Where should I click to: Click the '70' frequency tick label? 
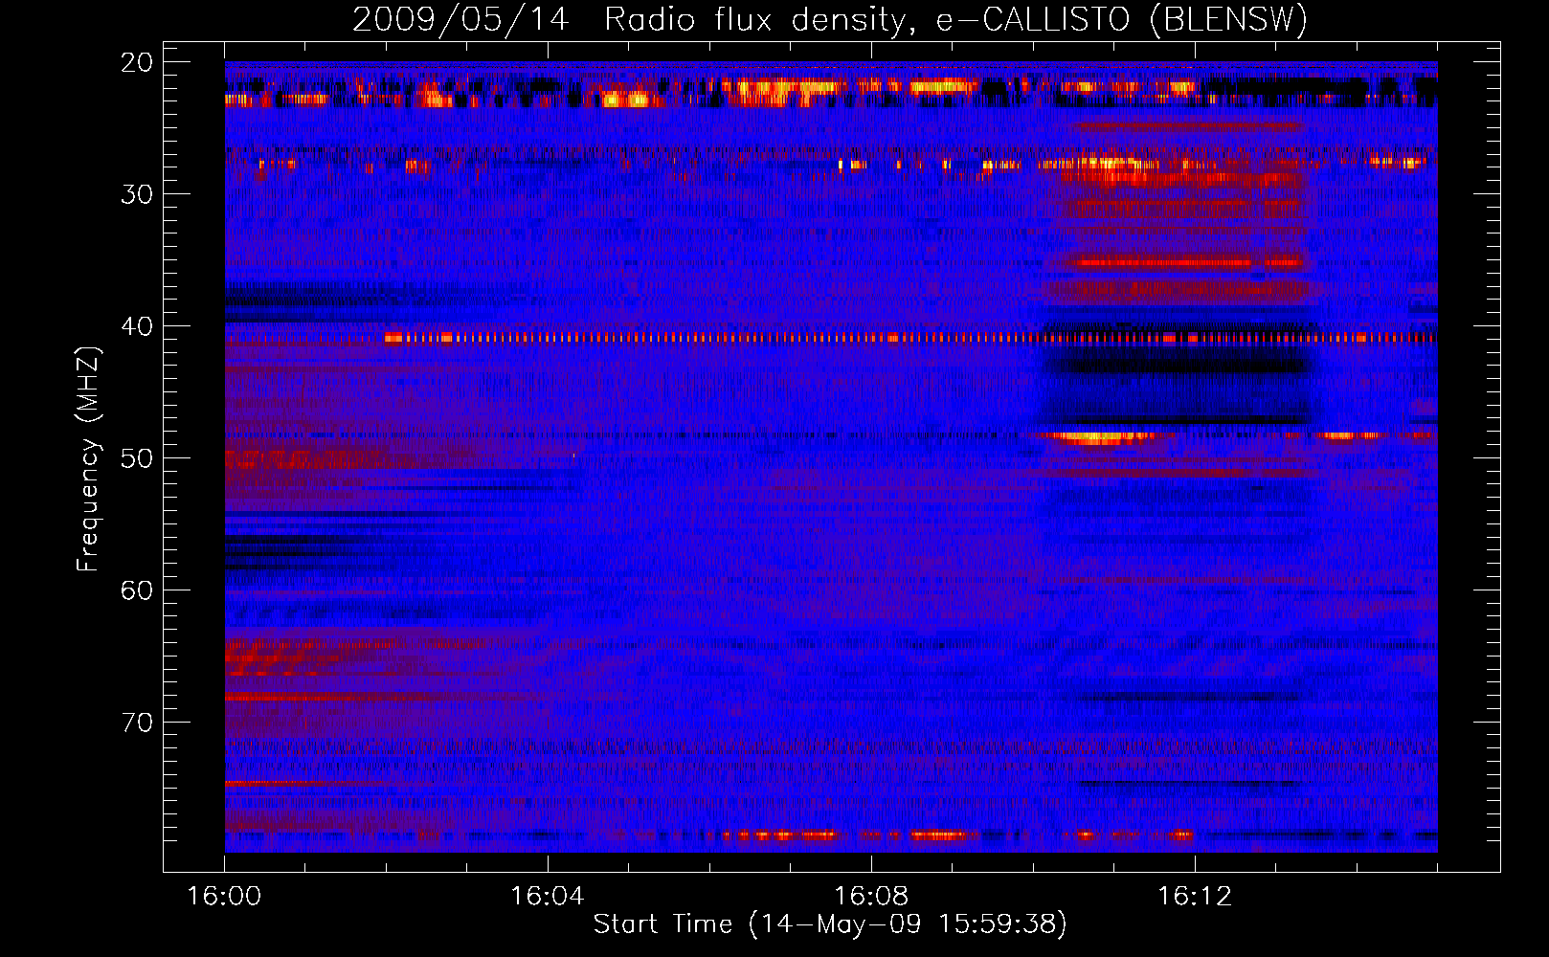138,723
